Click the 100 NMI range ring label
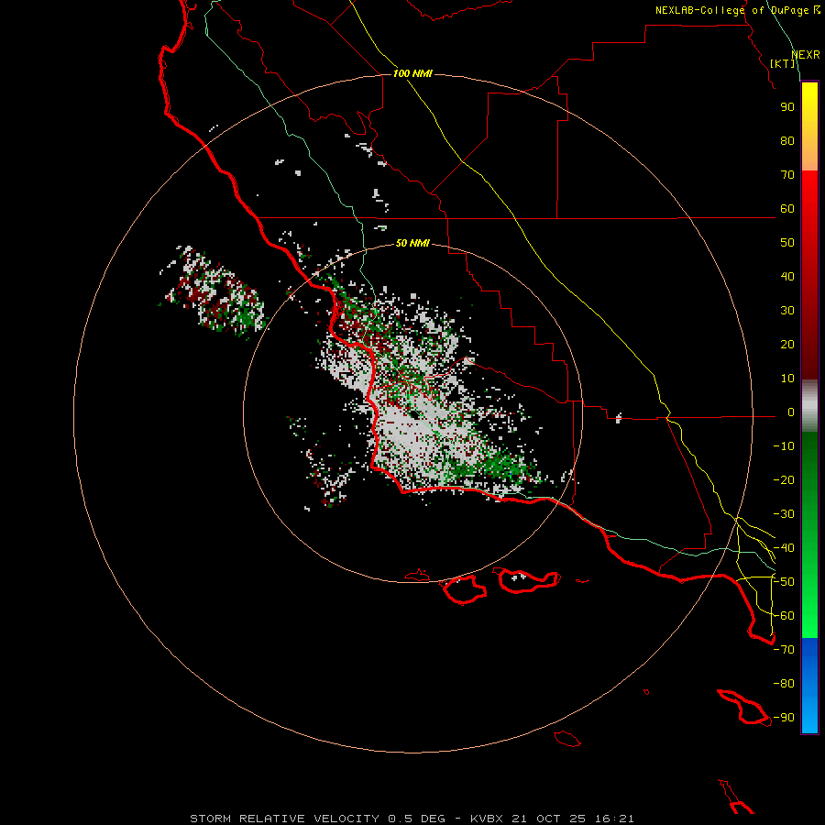Image resolution: width=825 pixels, height=825 pixels. pyautogui.click(x=412, y=73)
